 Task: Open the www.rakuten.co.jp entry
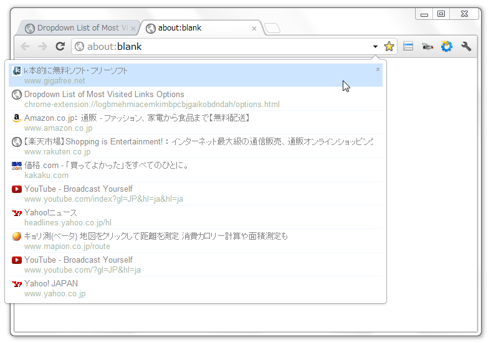(x=196, y=146)
